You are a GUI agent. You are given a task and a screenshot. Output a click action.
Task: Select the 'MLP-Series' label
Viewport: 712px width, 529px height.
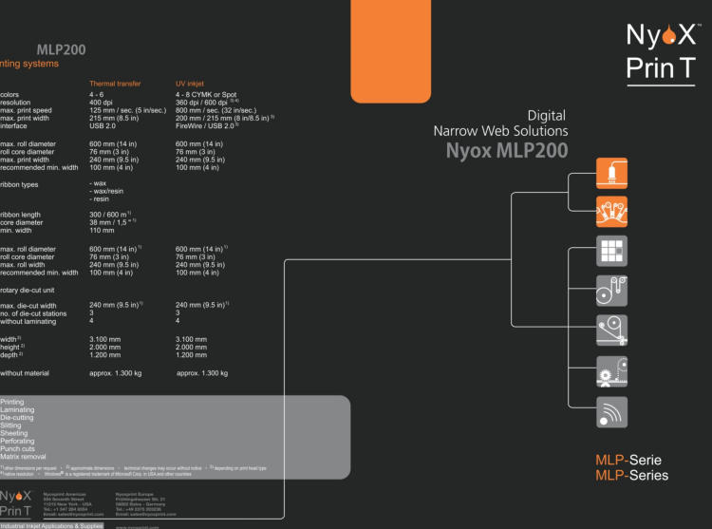[632, 476]
